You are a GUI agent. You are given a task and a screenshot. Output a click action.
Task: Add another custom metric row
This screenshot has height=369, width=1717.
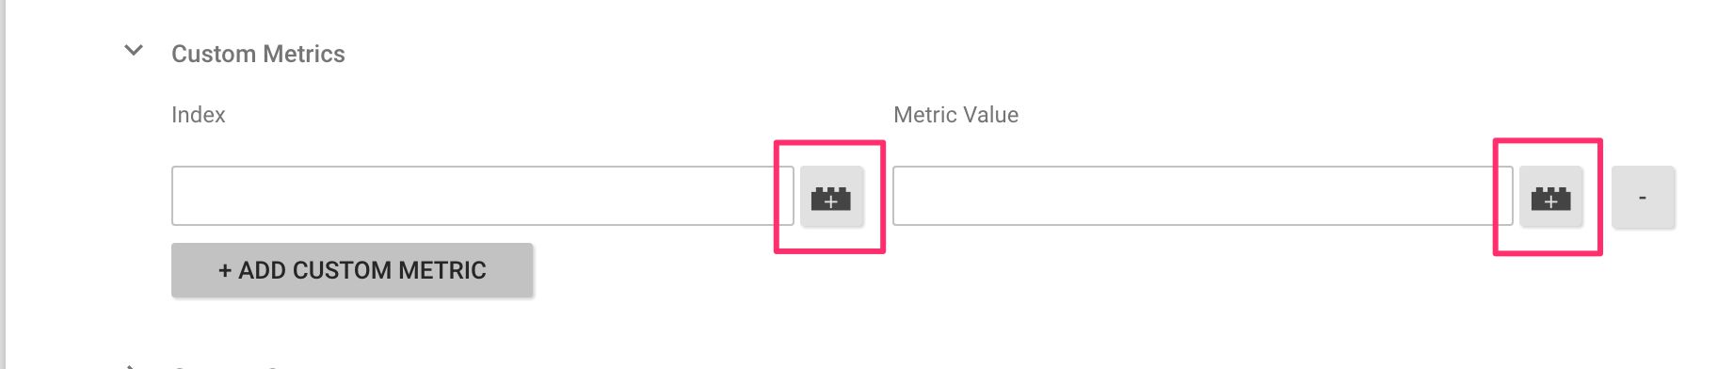pyautogui.click(x=352, y=270)
